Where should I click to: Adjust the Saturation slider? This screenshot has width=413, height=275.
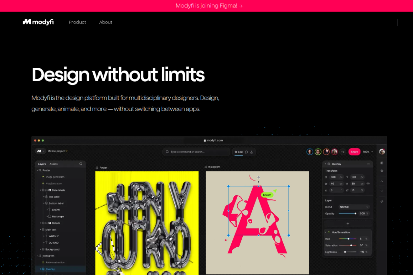pos(348,245)
